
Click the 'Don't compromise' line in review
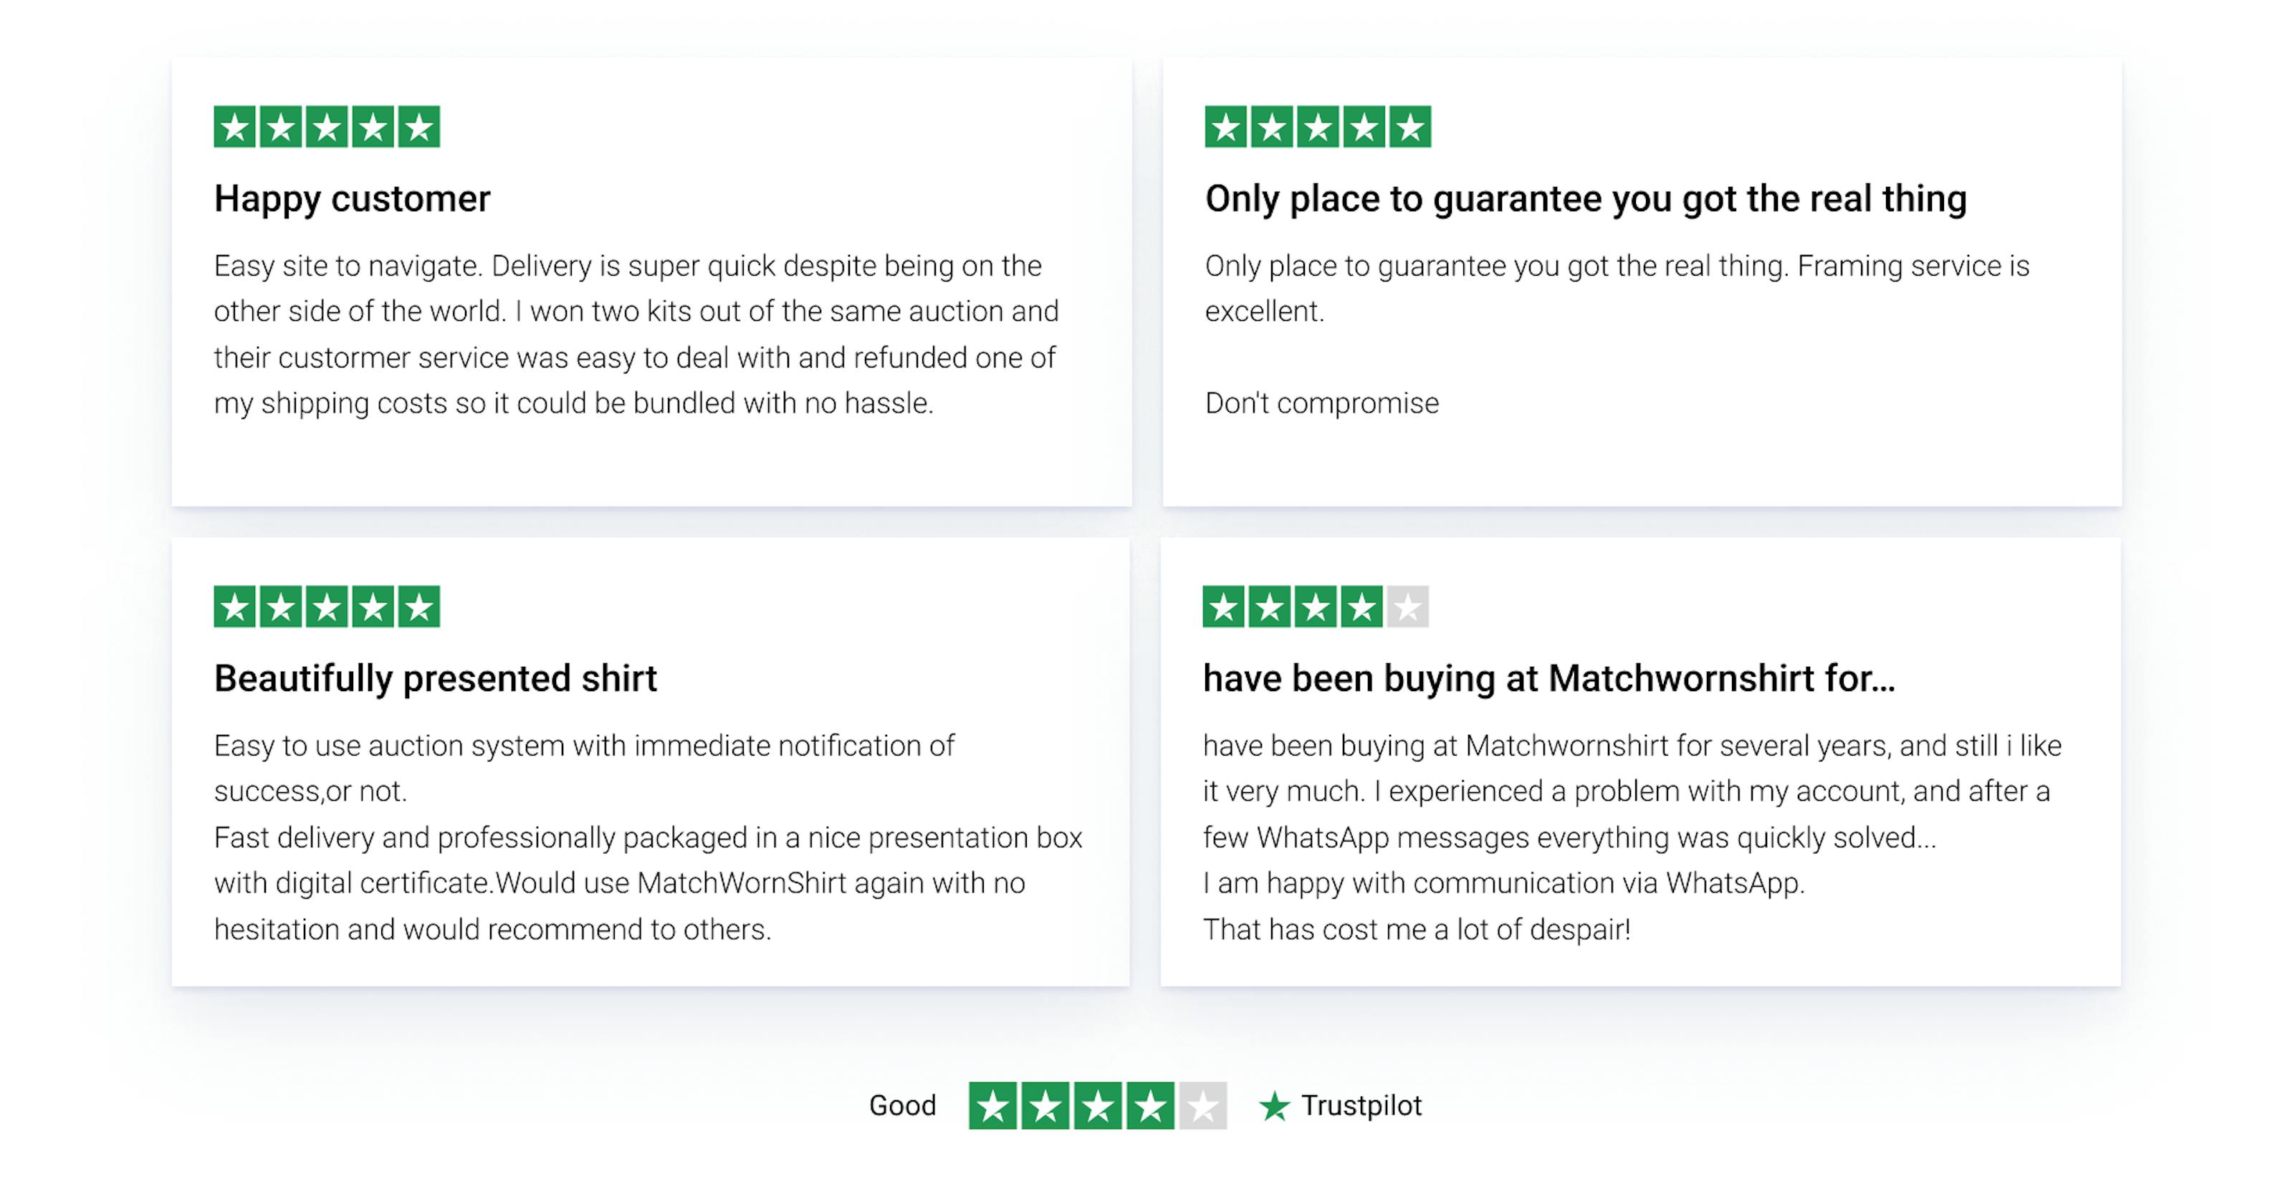(x=1321, y=403)
